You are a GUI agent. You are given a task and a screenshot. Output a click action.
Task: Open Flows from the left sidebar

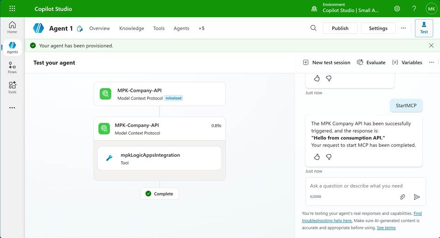coord(12,68)
